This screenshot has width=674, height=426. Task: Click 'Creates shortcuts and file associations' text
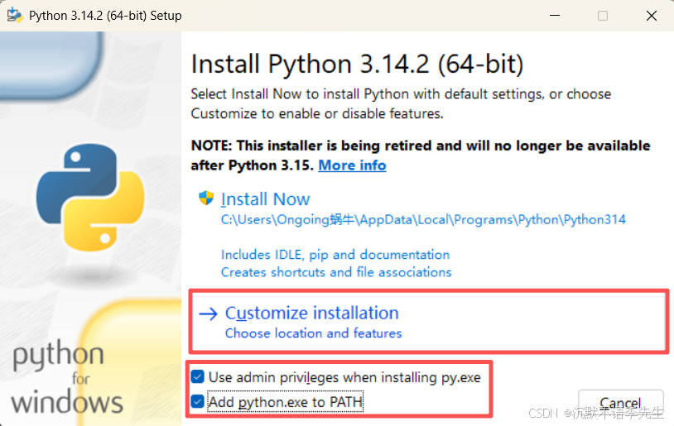click(336, 272)
